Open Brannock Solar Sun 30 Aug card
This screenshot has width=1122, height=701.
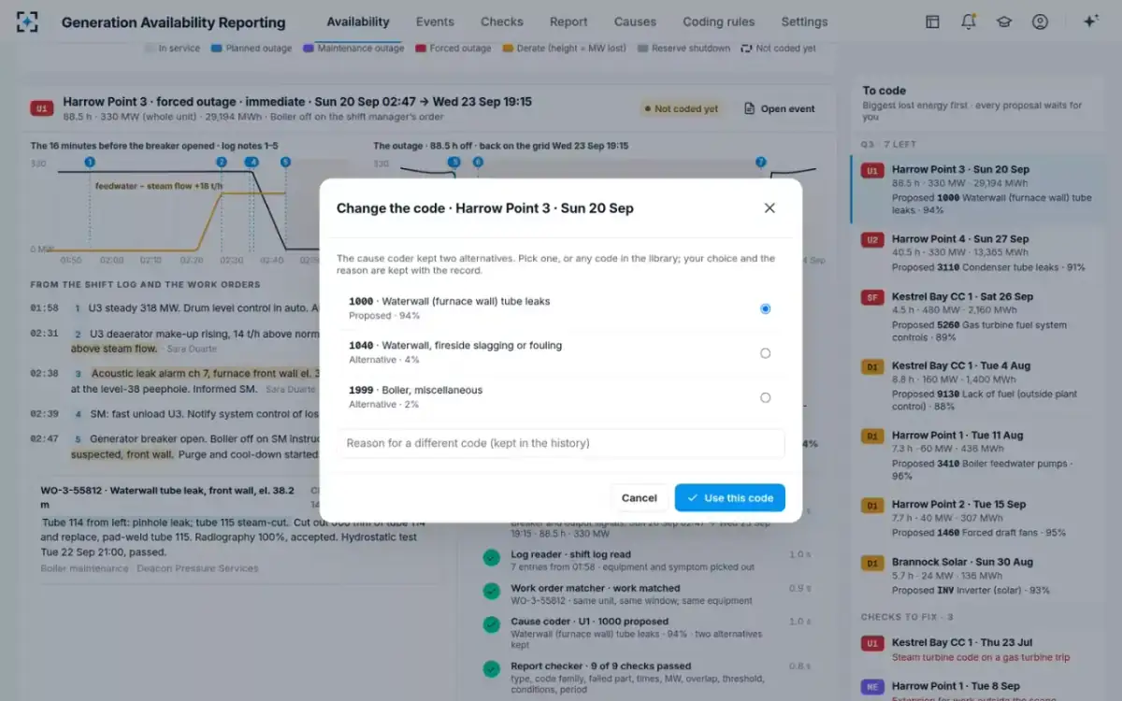977,575
